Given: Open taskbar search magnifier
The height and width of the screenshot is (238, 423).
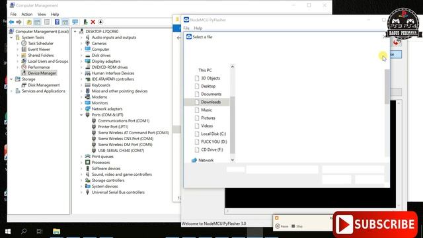Looking at the screenshot, I should tap(24, 231).
